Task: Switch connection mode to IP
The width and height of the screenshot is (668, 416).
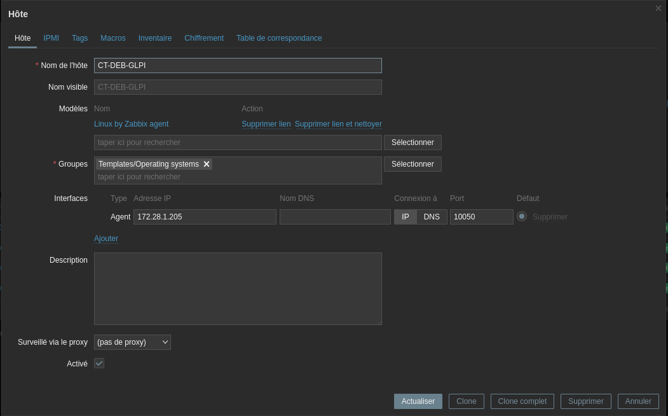Action: [x=405, y=217]
